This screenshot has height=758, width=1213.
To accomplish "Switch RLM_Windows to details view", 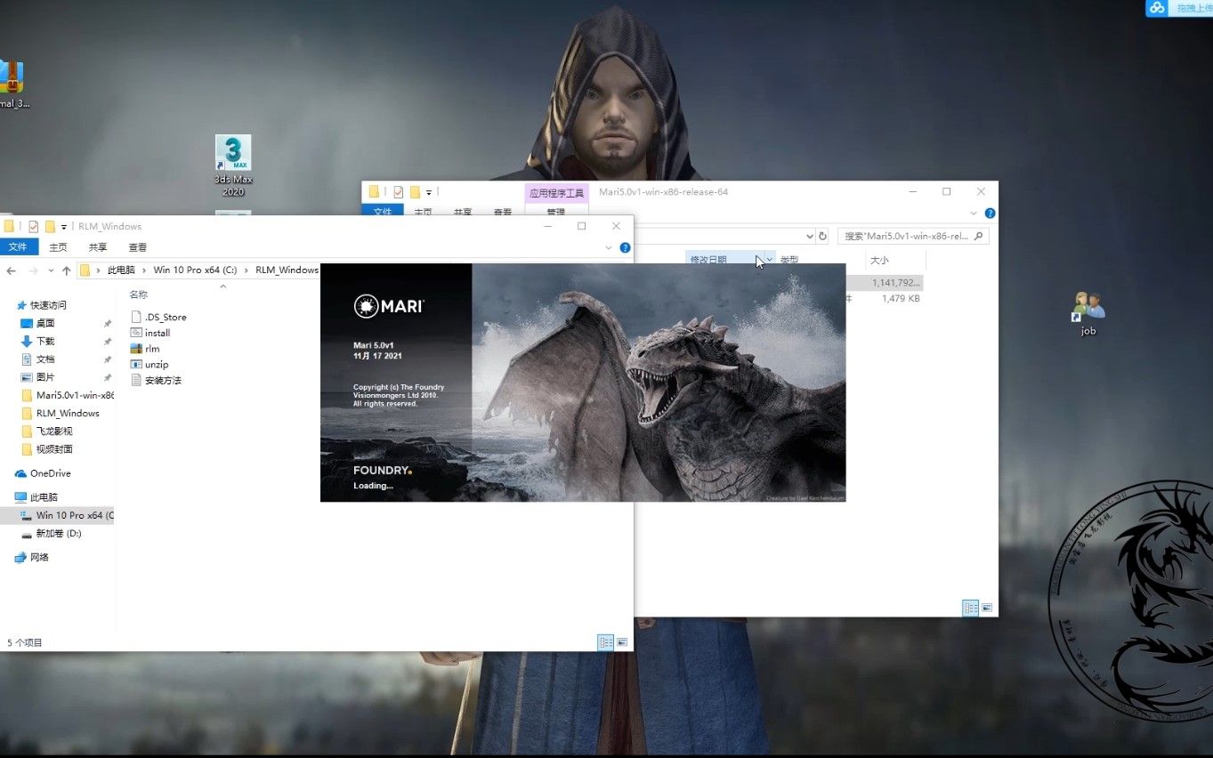I will (x=606, y=641).
